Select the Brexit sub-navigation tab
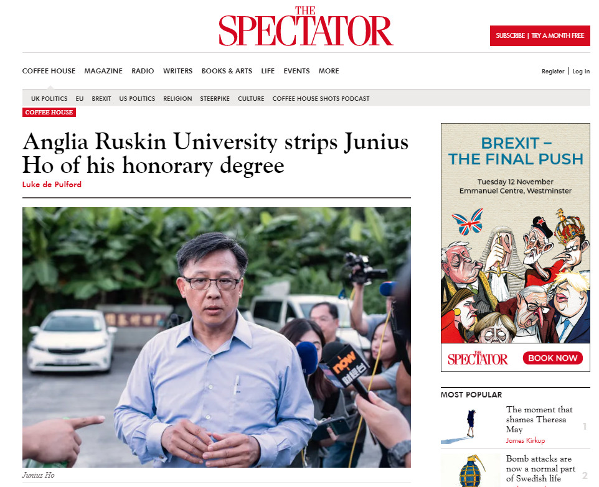 click(101, 99)
